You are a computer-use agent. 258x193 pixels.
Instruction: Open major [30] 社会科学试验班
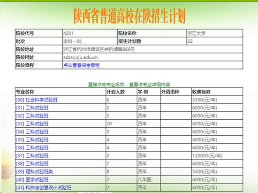[37, 100]
